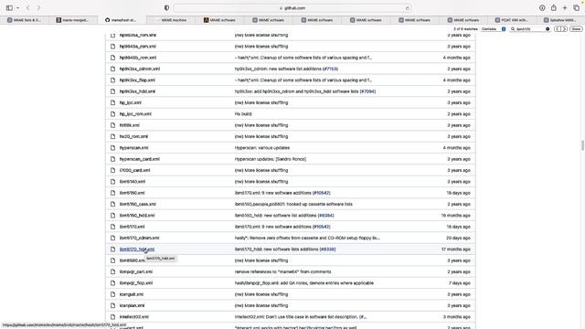
Task: Open hp_ipc_rom.xml file
Action: 135,113
